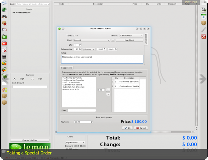Click the money with red arrow icon
The height and width of the screenshot is (160, 208).
(x=4, y=69)
